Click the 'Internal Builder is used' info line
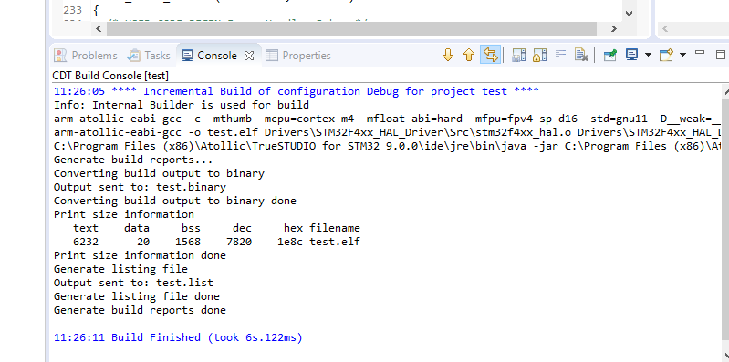The image size is (729, 362). point(182,105)
